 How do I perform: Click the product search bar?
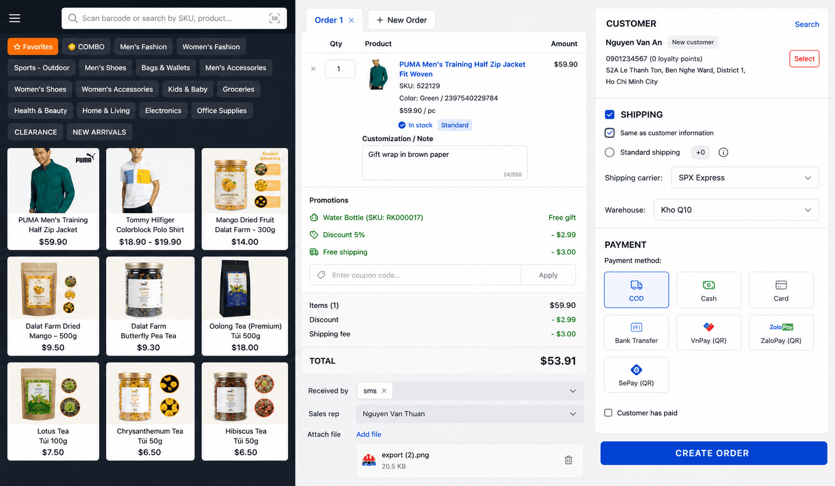174,18
